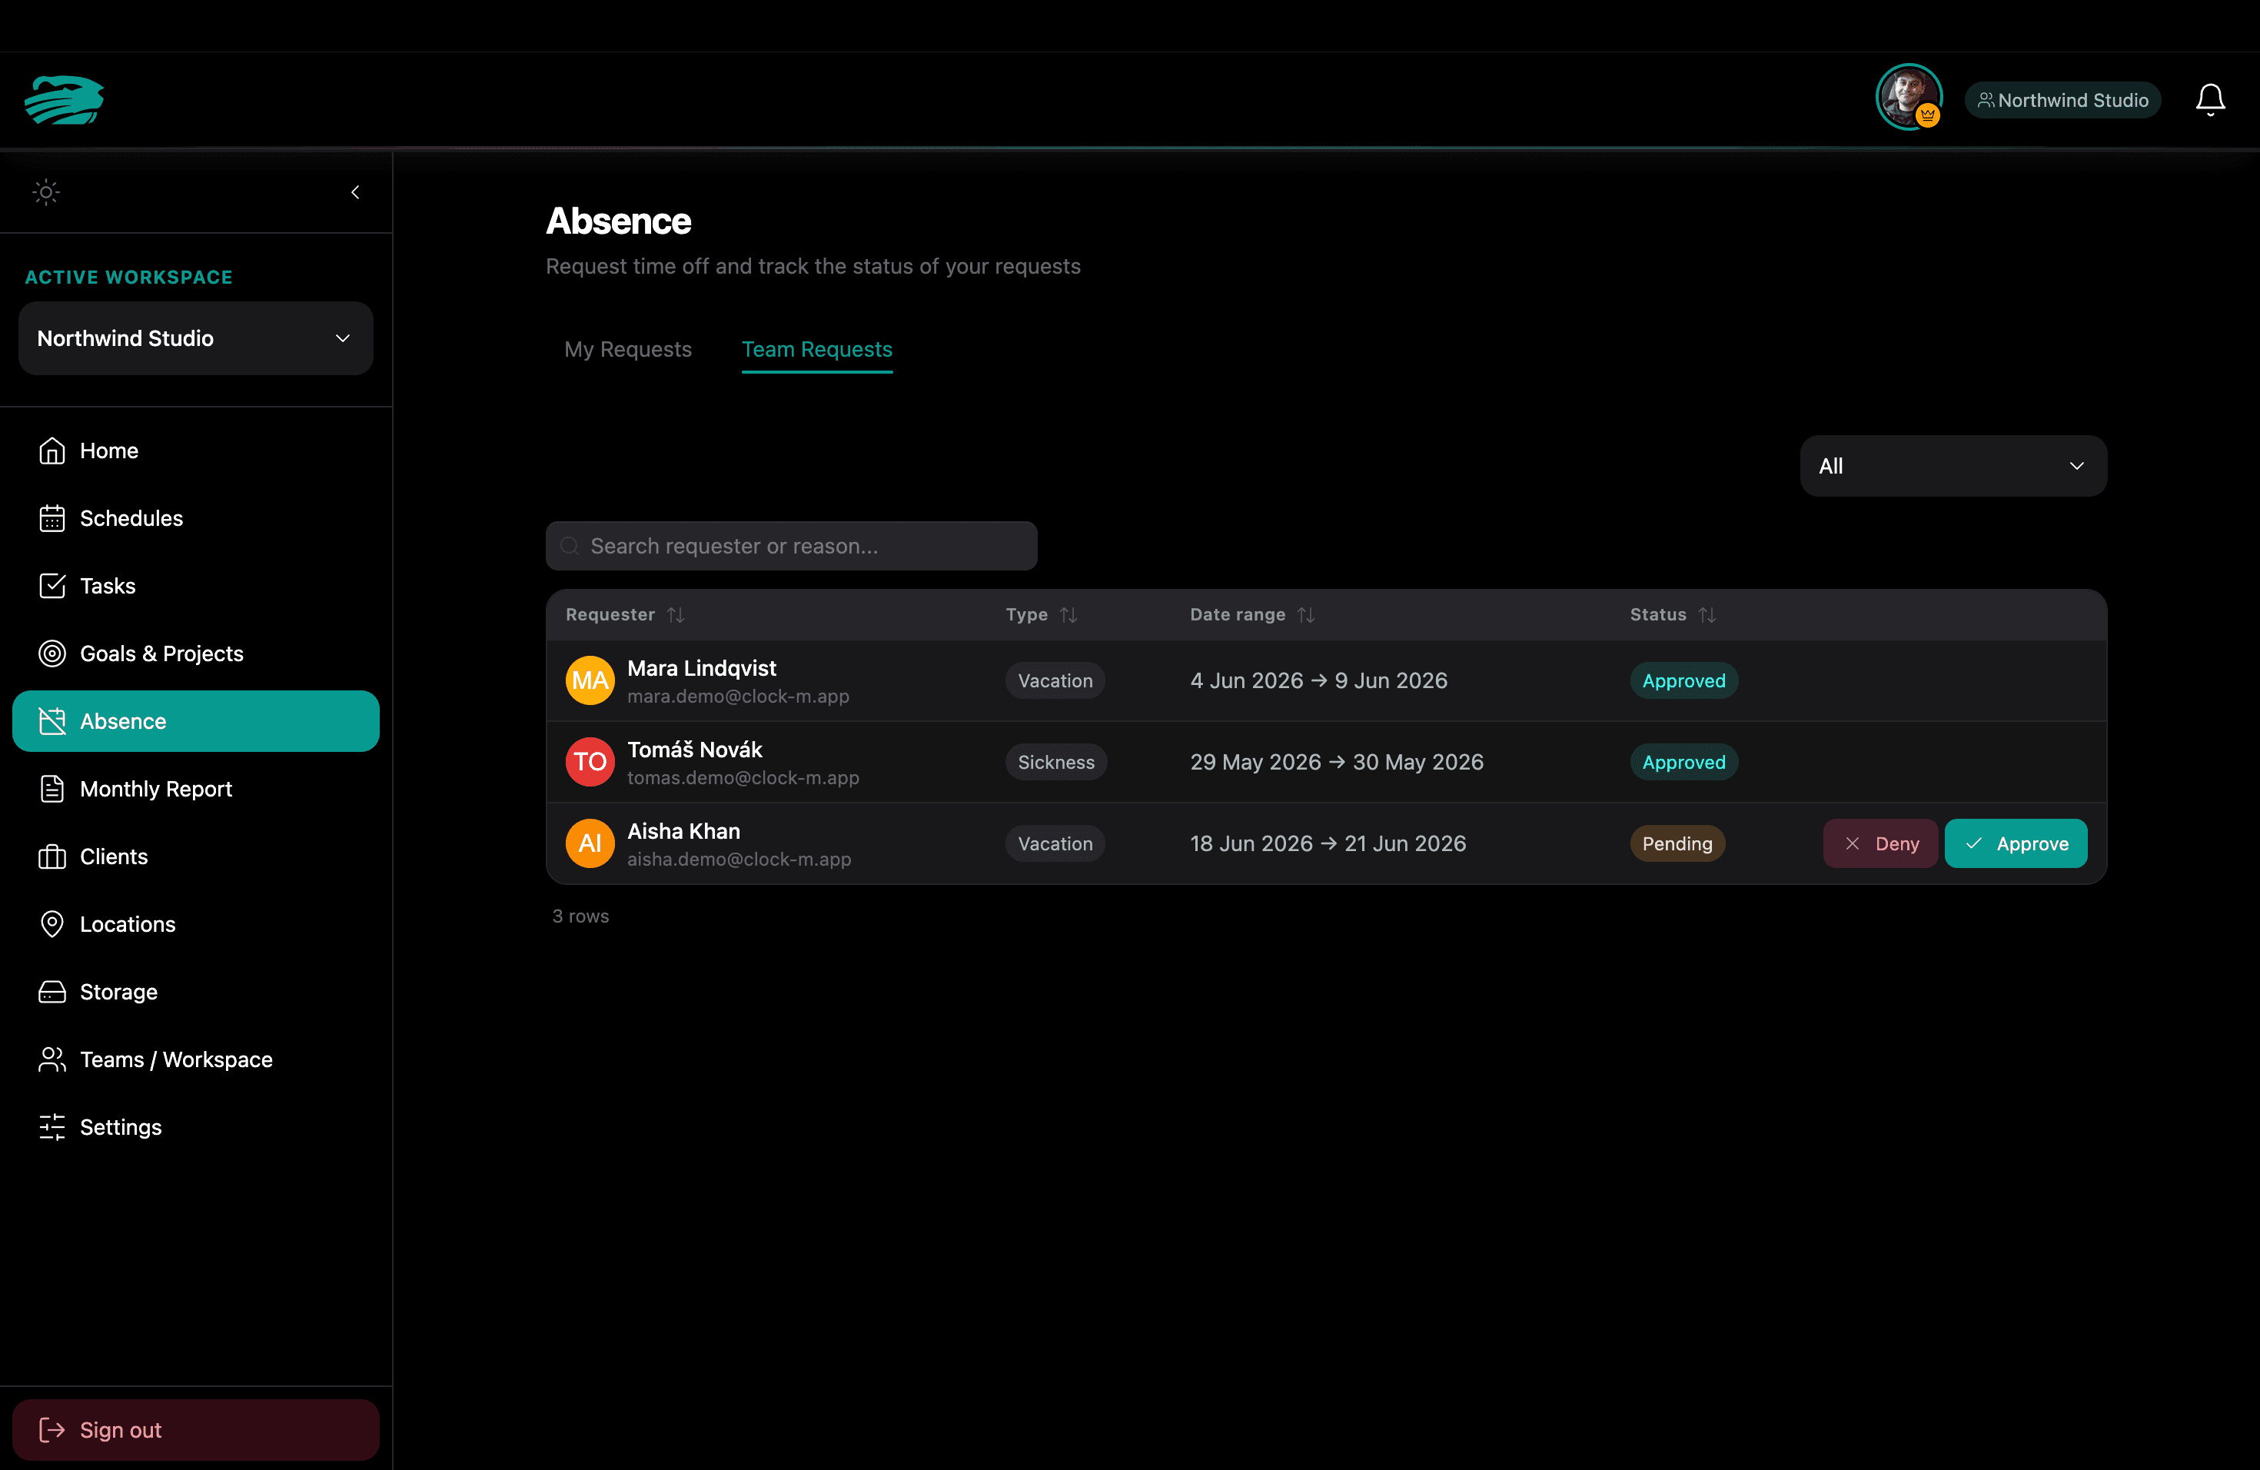Click the name Aisha Khan
This screenshot has width=2260, height=1470.
click(x=683, y=831)
